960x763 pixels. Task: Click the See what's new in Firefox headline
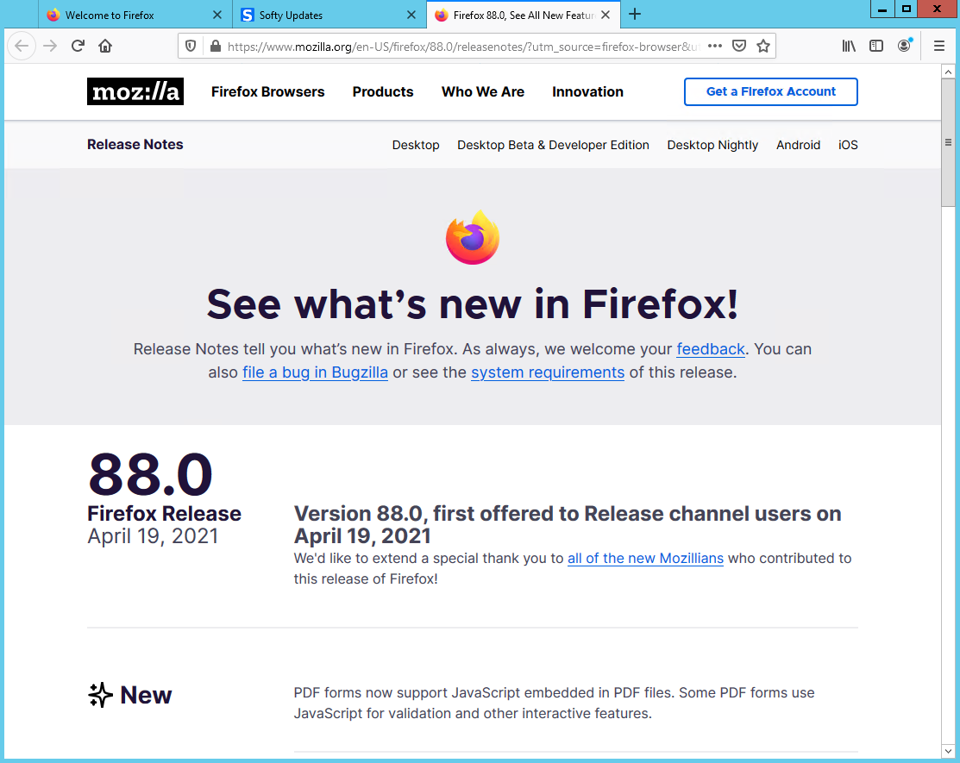473,304
